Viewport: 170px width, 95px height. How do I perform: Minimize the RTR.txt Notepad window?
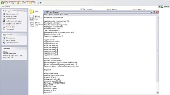152,12
